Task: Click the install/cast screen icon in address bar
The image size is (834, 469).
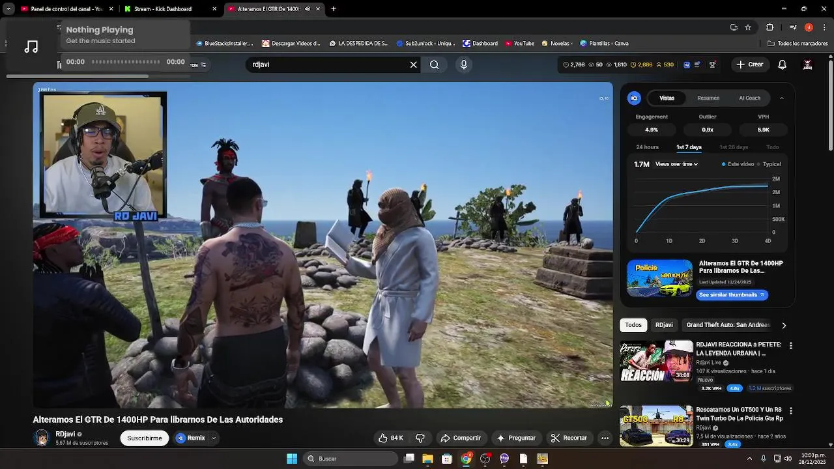Action: [734, 27]
